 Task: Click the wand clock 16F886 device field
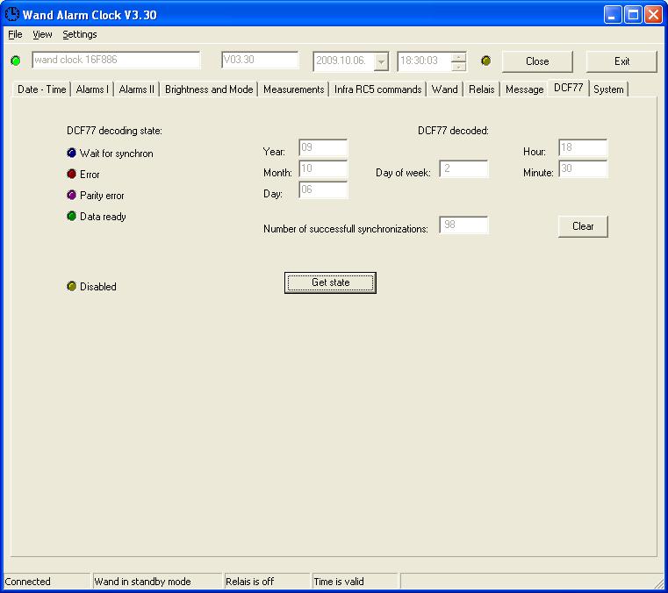click(x=116, y=60)
